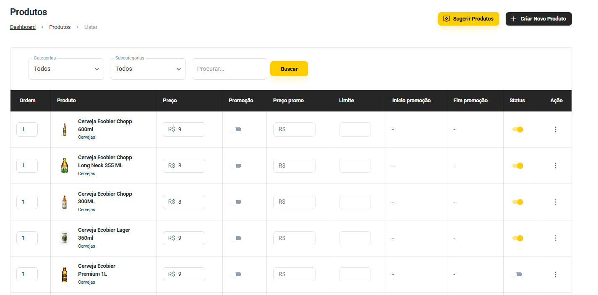The height and width of the screenshot is (295, 598).
Task: Click the Preço column header
Action: click(170, 101)
